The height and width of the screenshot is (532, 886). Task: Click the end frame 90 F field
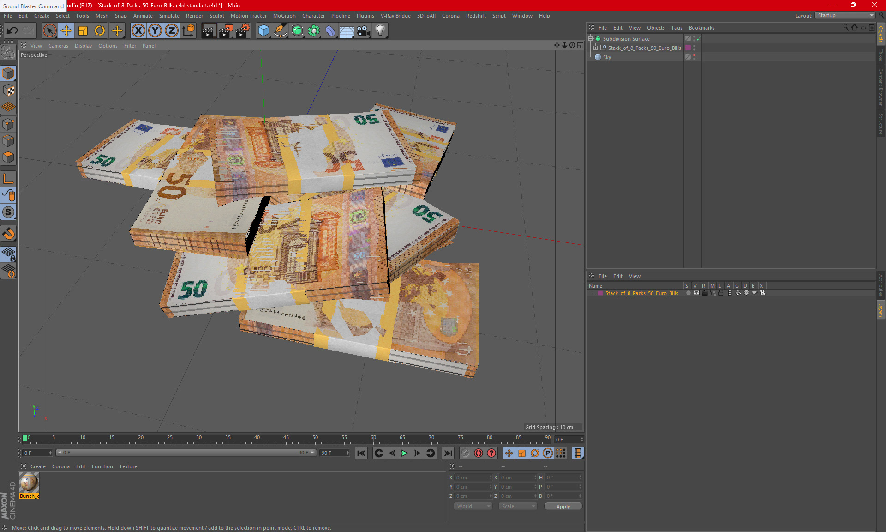[x=335, y=453]
